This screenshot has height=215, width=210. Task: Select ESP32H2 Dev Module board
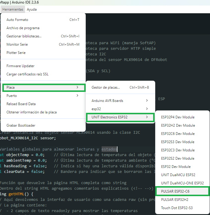pyautogui.click(x=182, y=125)
